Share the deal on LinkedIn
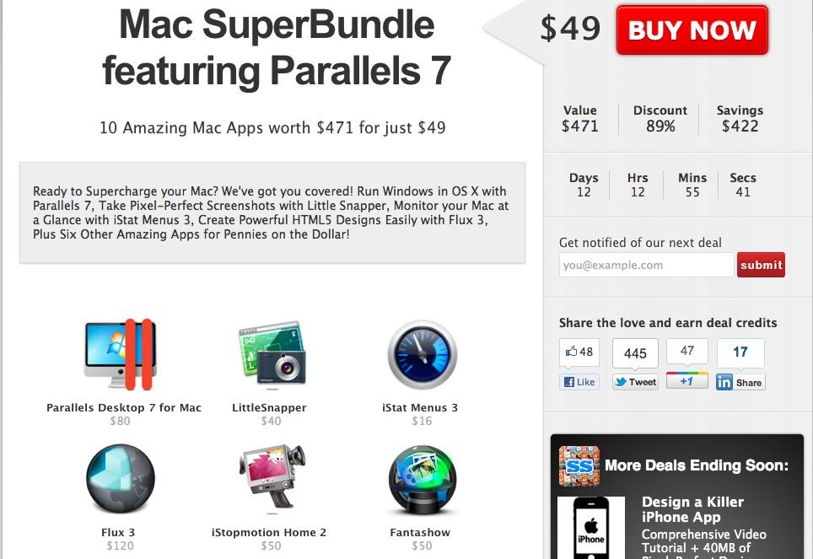Screen dimensions: 813x559 [x=740, y=382]
